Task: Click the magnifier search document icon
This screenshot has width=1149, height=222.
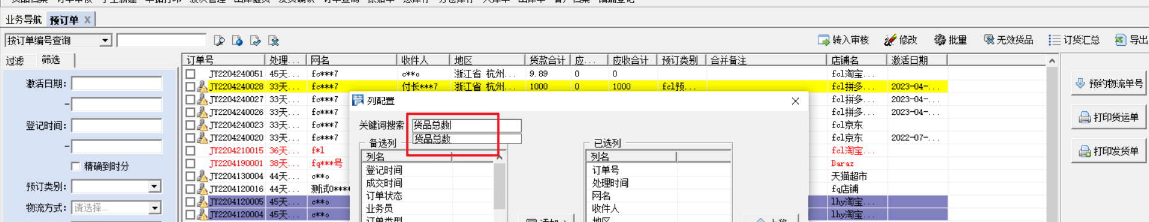Action: pyautogui.click(x=219, y=40)
